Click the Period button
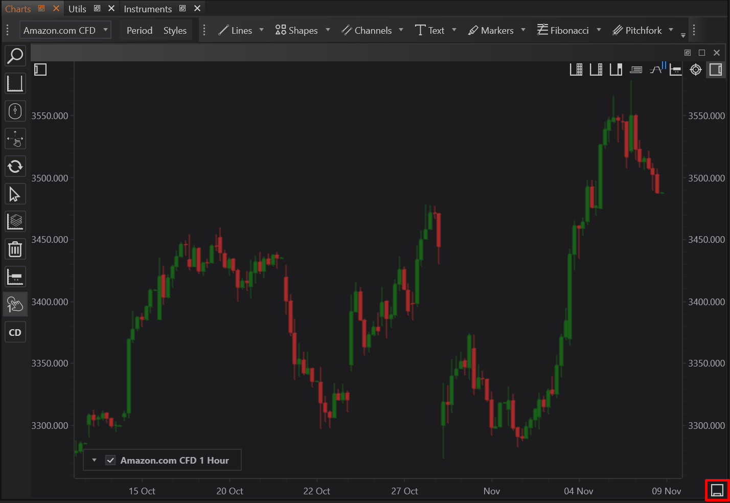 (x=139, y=30)
